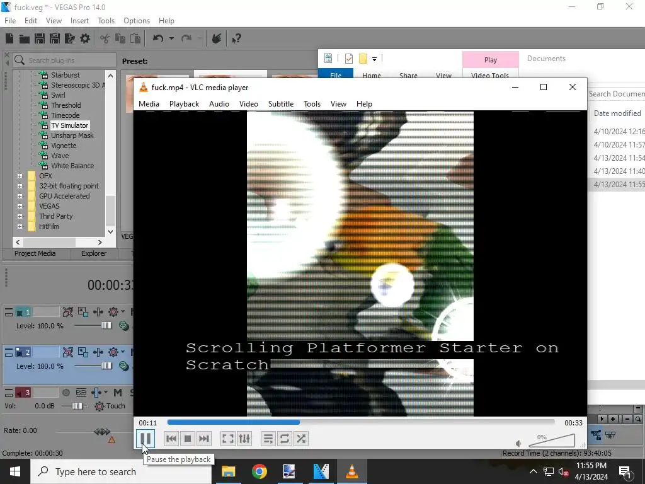
Task: Expand the OFX folder
Action: click(20, 176)
